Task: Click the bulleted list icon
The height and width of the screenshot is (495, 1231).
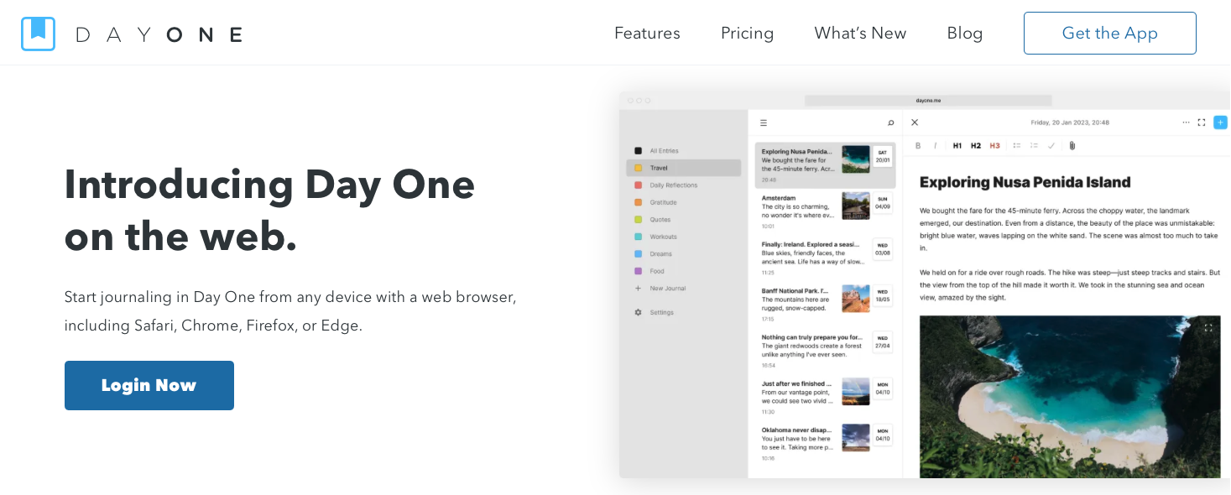Action: [x=1016, y=145]
